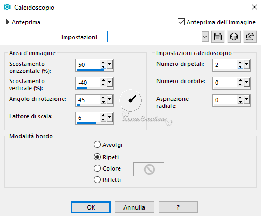Click the Annulla cancel button
This screenshot has height=216, width=261.
134,207
